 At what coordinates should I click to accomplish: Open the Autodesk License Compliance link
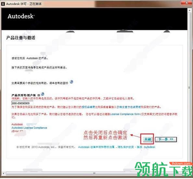coord(29,128)
